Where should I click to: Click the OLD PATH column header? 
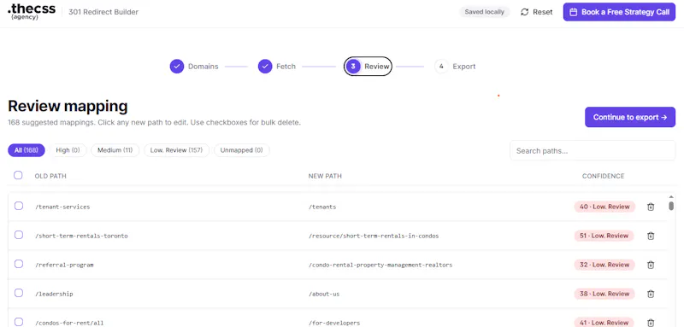click(50, 176)
